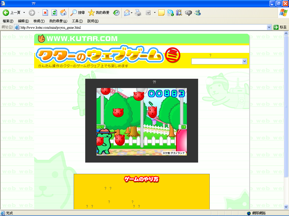Click the vertical scrollbar thumb
This screenshot has width=289, height=216.
(286, 106)
